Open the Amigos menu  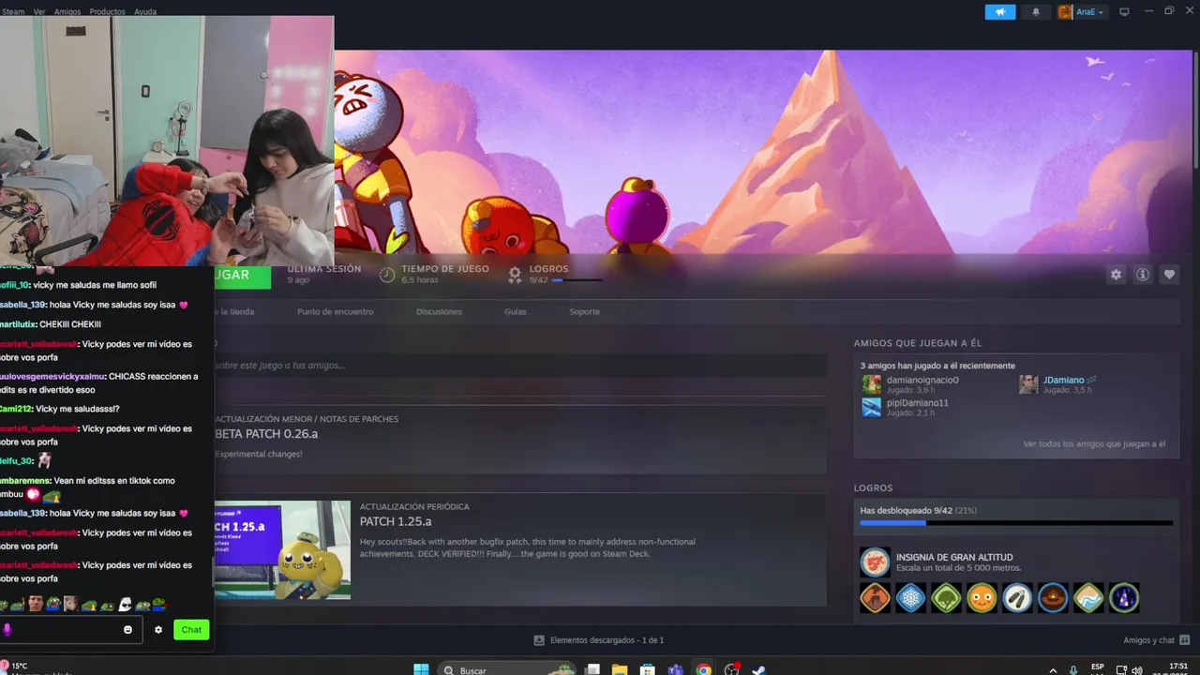click(x=67, y=12)
